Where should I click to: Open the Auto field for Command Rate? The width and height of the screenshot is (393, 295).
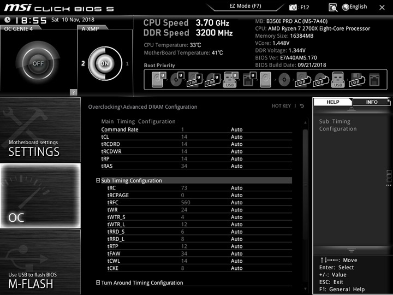(x=236, y=129)
